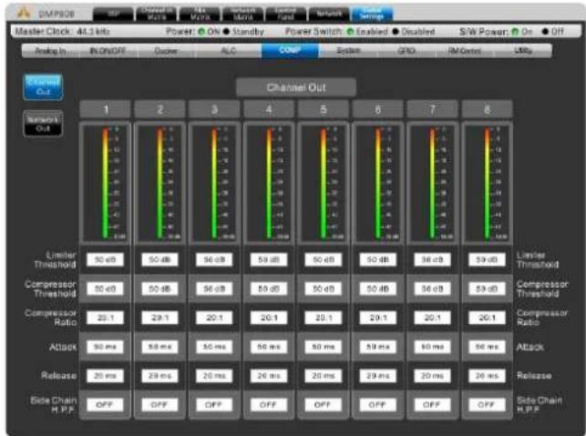Open Limiter Threshold value for channel 5
This screenshot has height=436, width=586.
coord(324,259)
